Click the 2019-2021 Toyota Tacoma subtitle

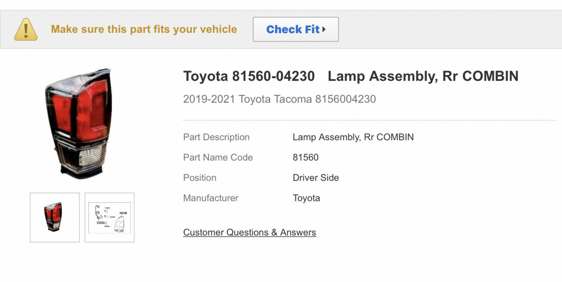coord(279,99)
